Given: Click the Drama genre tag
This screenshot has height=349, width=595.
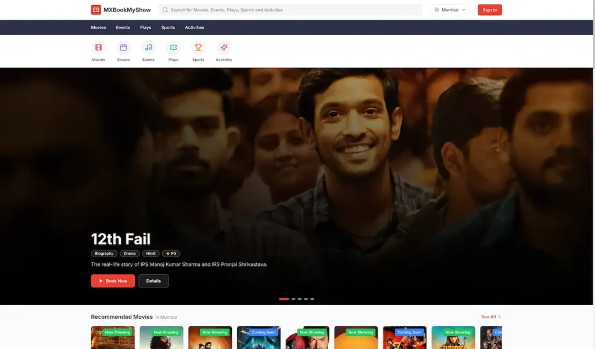Looking at the screenshot, I should 130,253.
